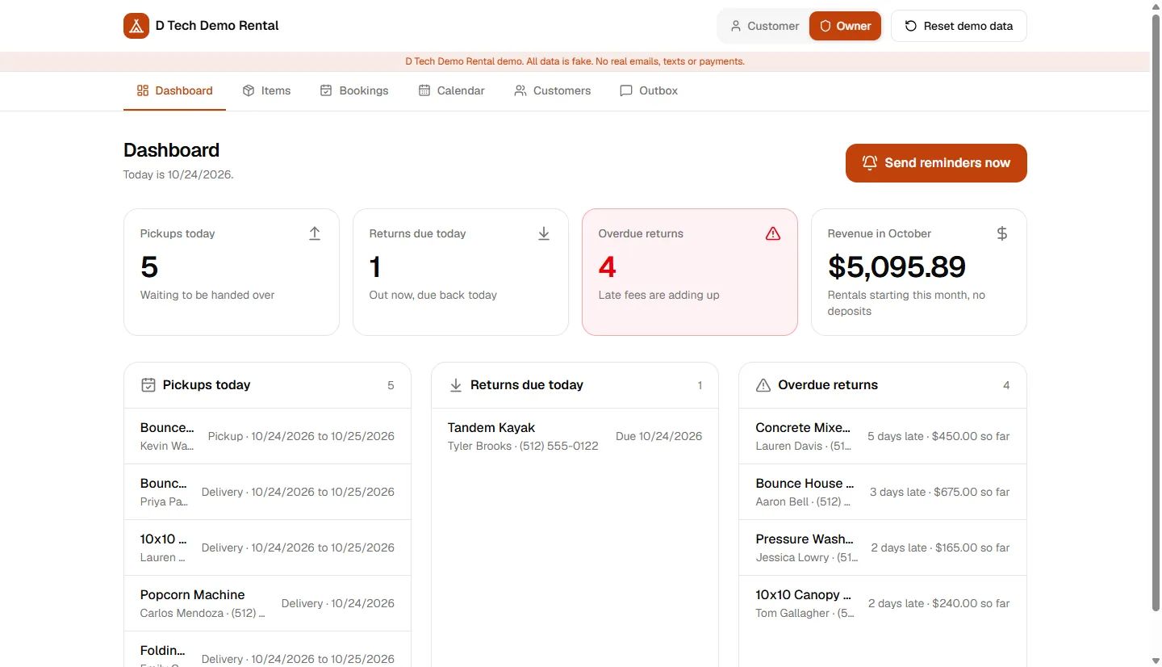This screenshot has width=1162, height=667.
Task: Open the Outbox tab
Action: point(649,90)
